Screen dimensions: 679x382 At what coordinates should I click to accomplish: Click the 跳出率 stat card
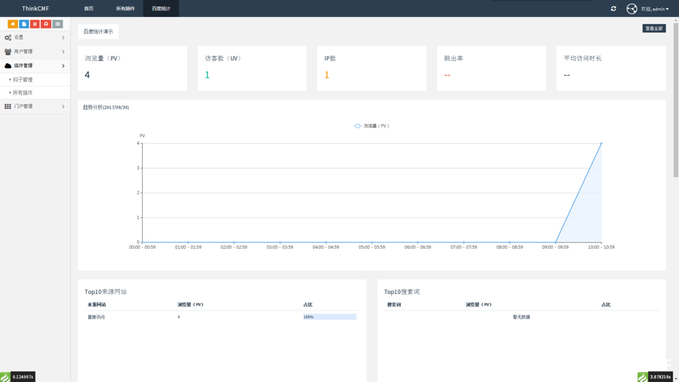coord(492,68)
